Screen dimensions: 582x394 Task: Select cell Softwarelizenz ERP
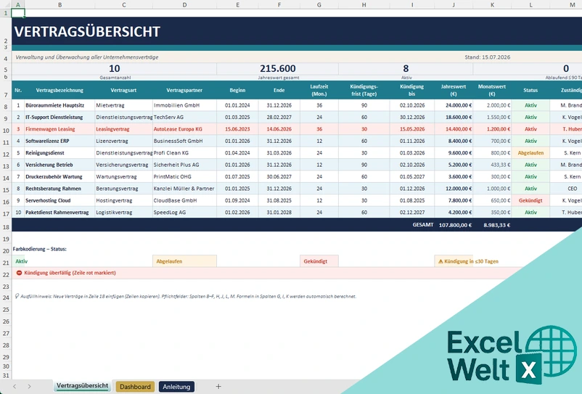coord(60,141)
